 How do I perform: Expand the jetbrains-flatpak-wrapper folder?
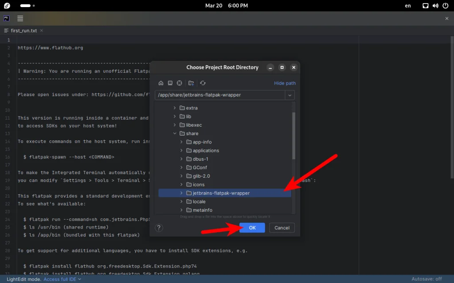click(181, 193)
